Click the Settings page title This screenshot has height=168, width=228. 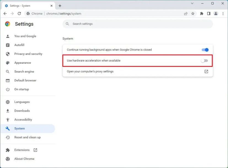coord(24,24)
